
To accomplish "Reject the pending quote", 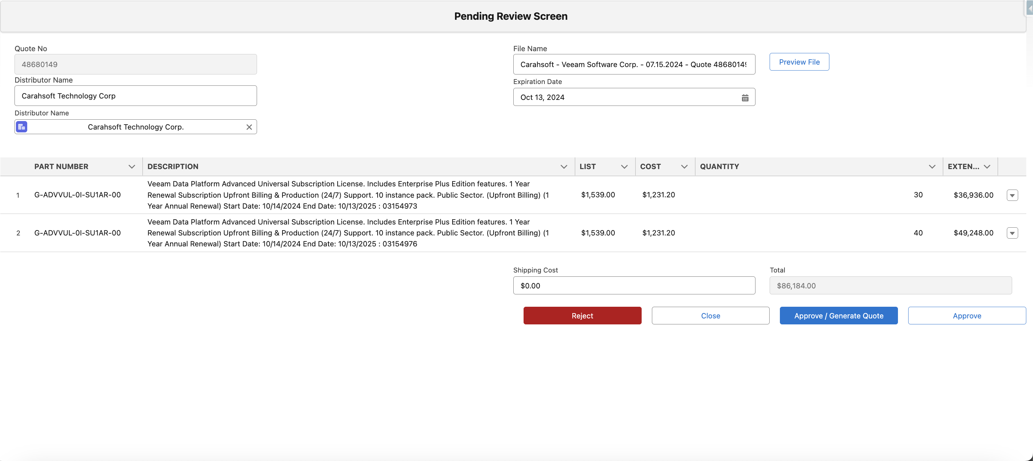I will click(582, 316).
